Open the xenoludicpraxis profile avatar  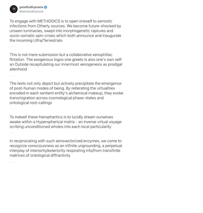coord(14,9)
